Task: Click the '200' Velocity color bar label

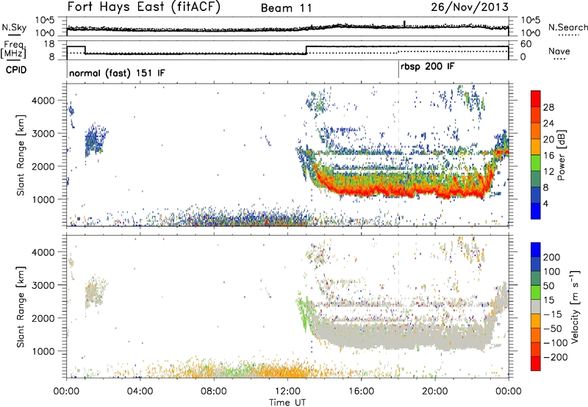Action: coord(552,257)
